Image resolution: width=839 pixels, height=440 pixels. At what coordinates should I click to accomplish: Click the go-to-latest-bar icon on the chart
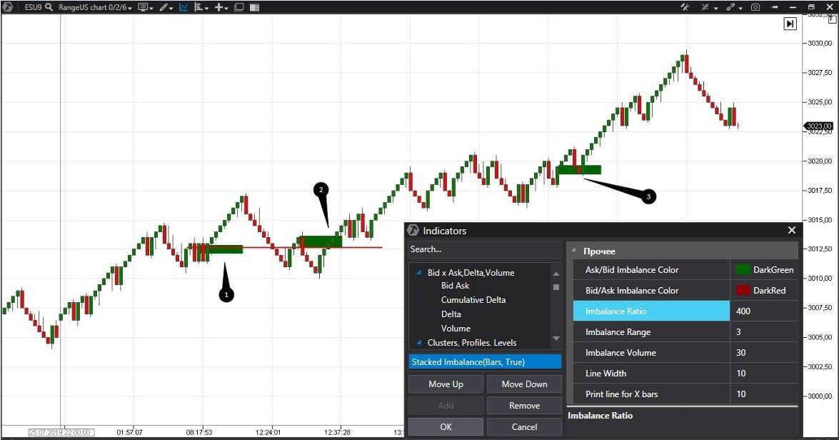coord(789,24)
